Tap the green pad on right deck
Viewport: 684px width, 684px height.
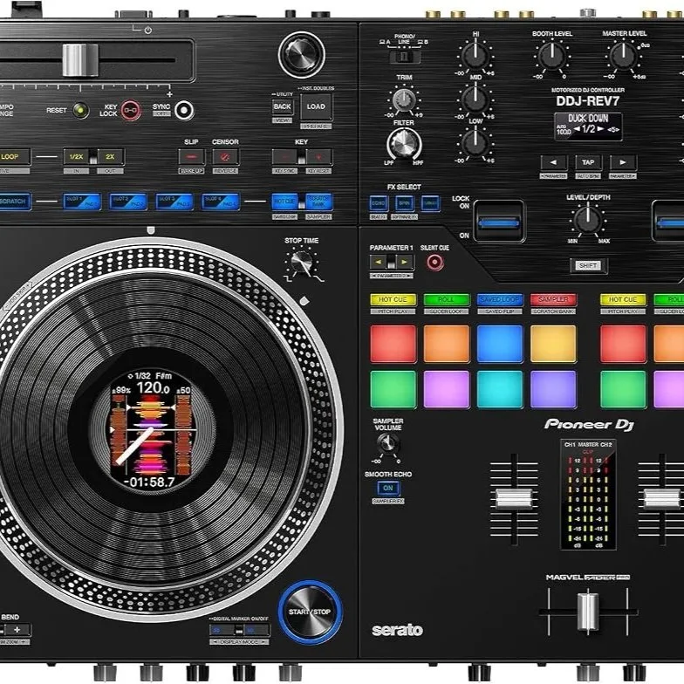[623, 389]
